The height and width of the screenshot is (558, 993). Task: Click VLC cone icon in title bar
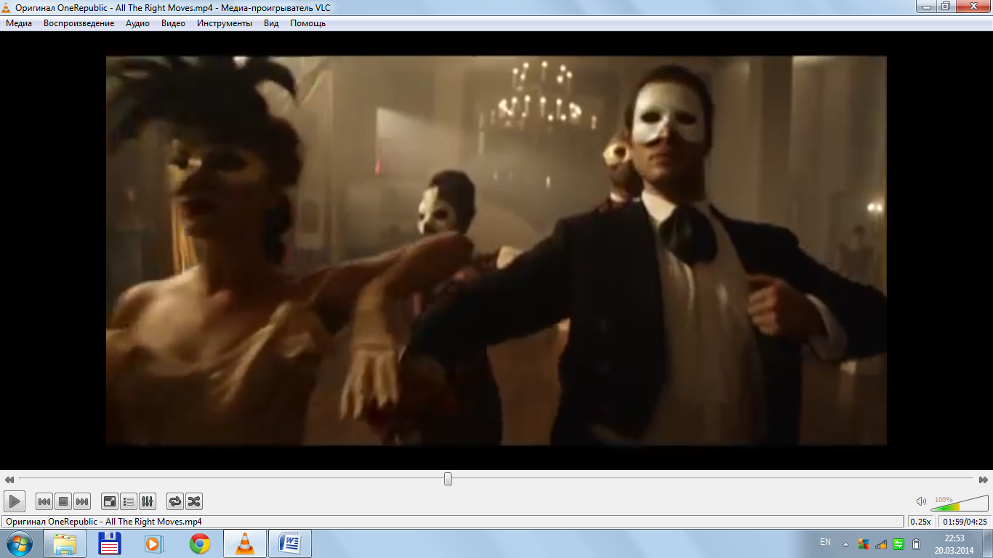point(7,7)
